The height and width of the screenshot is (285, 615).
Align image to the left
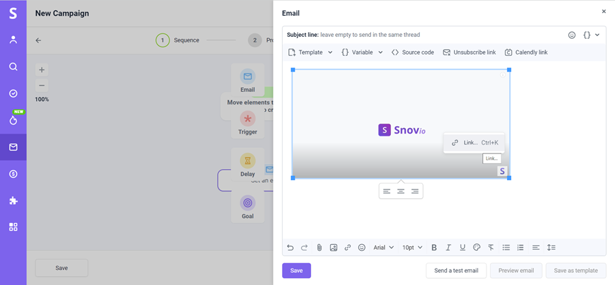387,192
